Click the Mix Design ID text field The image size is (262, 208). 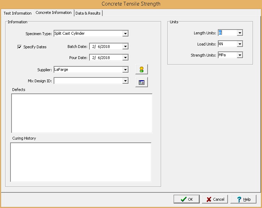click(x=88, y=81)
